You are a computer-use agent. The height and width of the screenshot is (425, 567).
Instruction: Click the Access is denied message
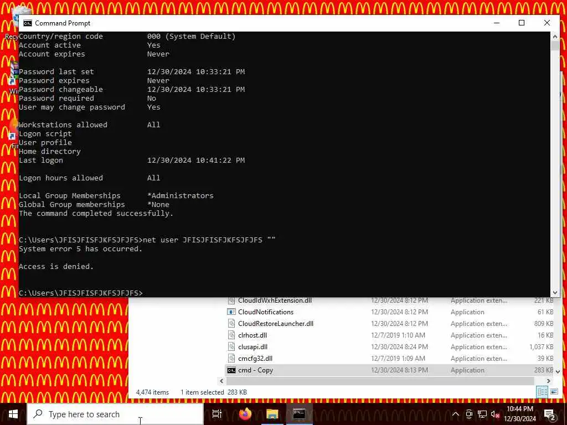pos(56,266)
